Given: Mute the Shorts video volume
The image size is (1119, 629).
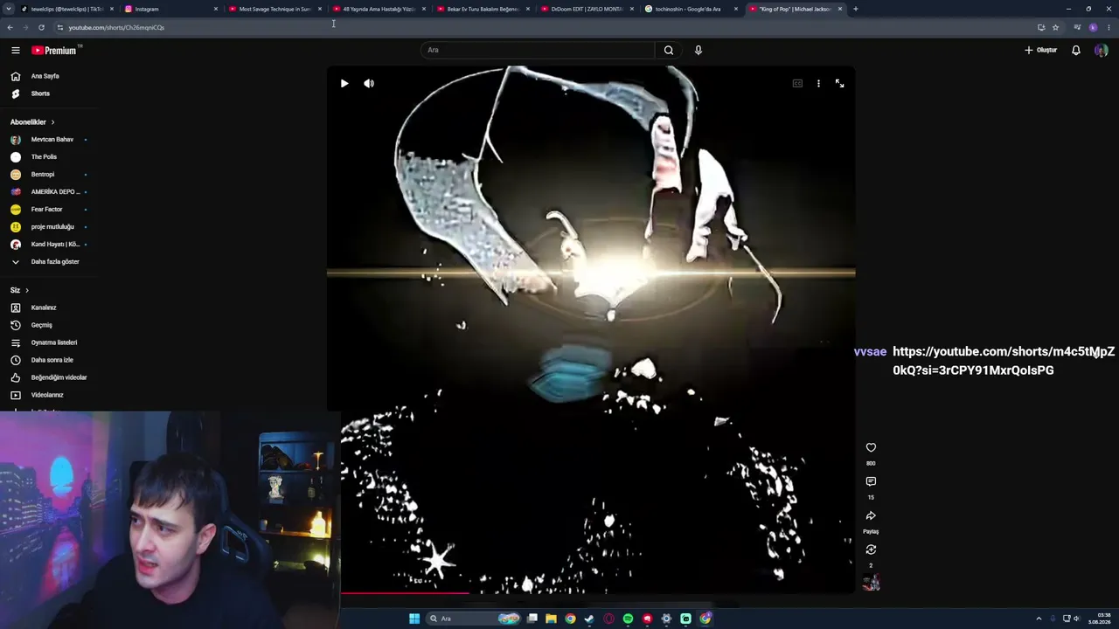Looking at the screenshot, I should (369, 84).
